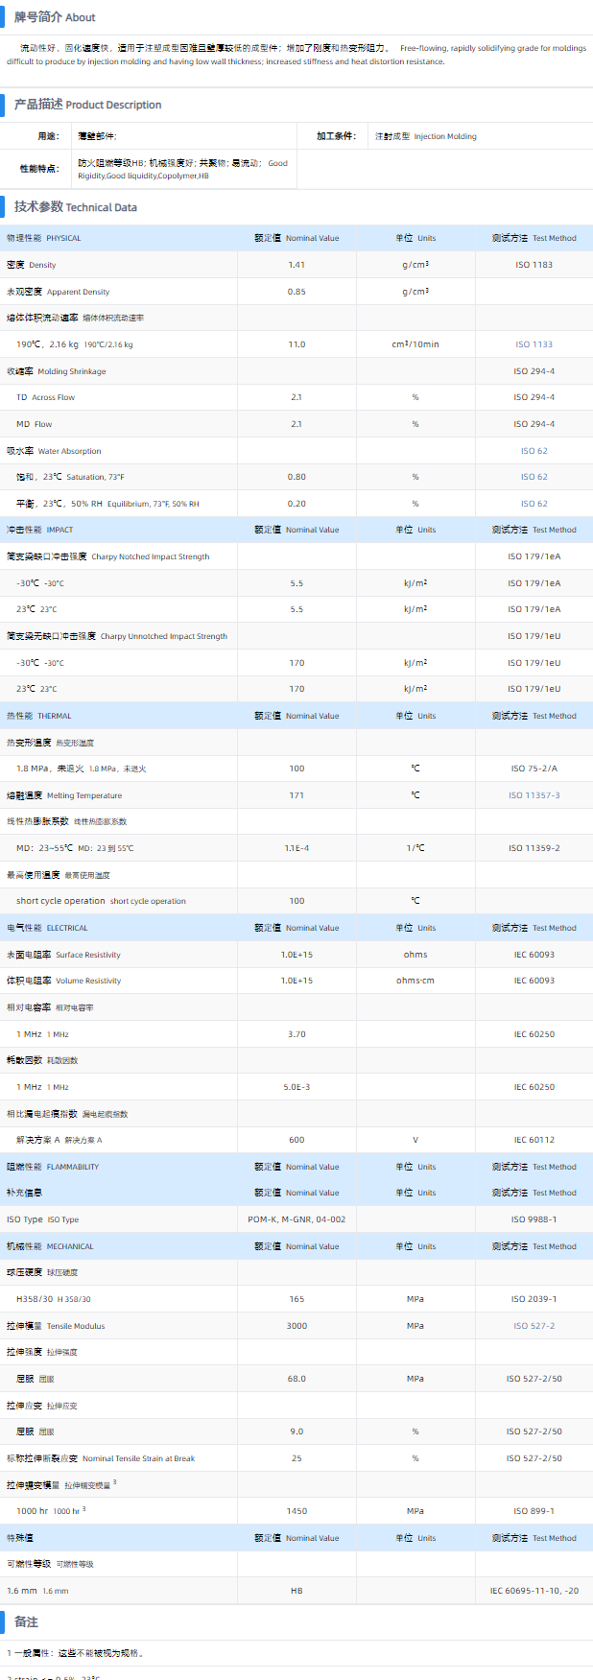Click the 阻燃性能 FLAMMABILITY table header
Viewport: 593px width, 1680px height.
click(53, 1167)
